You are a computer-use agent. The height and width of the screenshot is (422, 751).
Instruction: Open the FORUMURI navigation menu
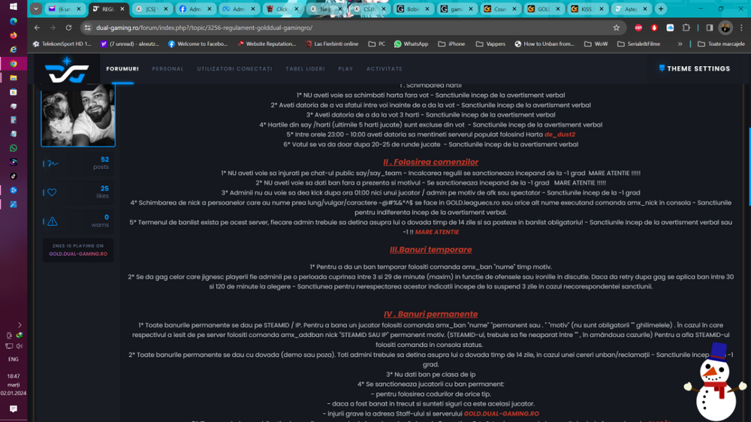[x=122, y=69]
